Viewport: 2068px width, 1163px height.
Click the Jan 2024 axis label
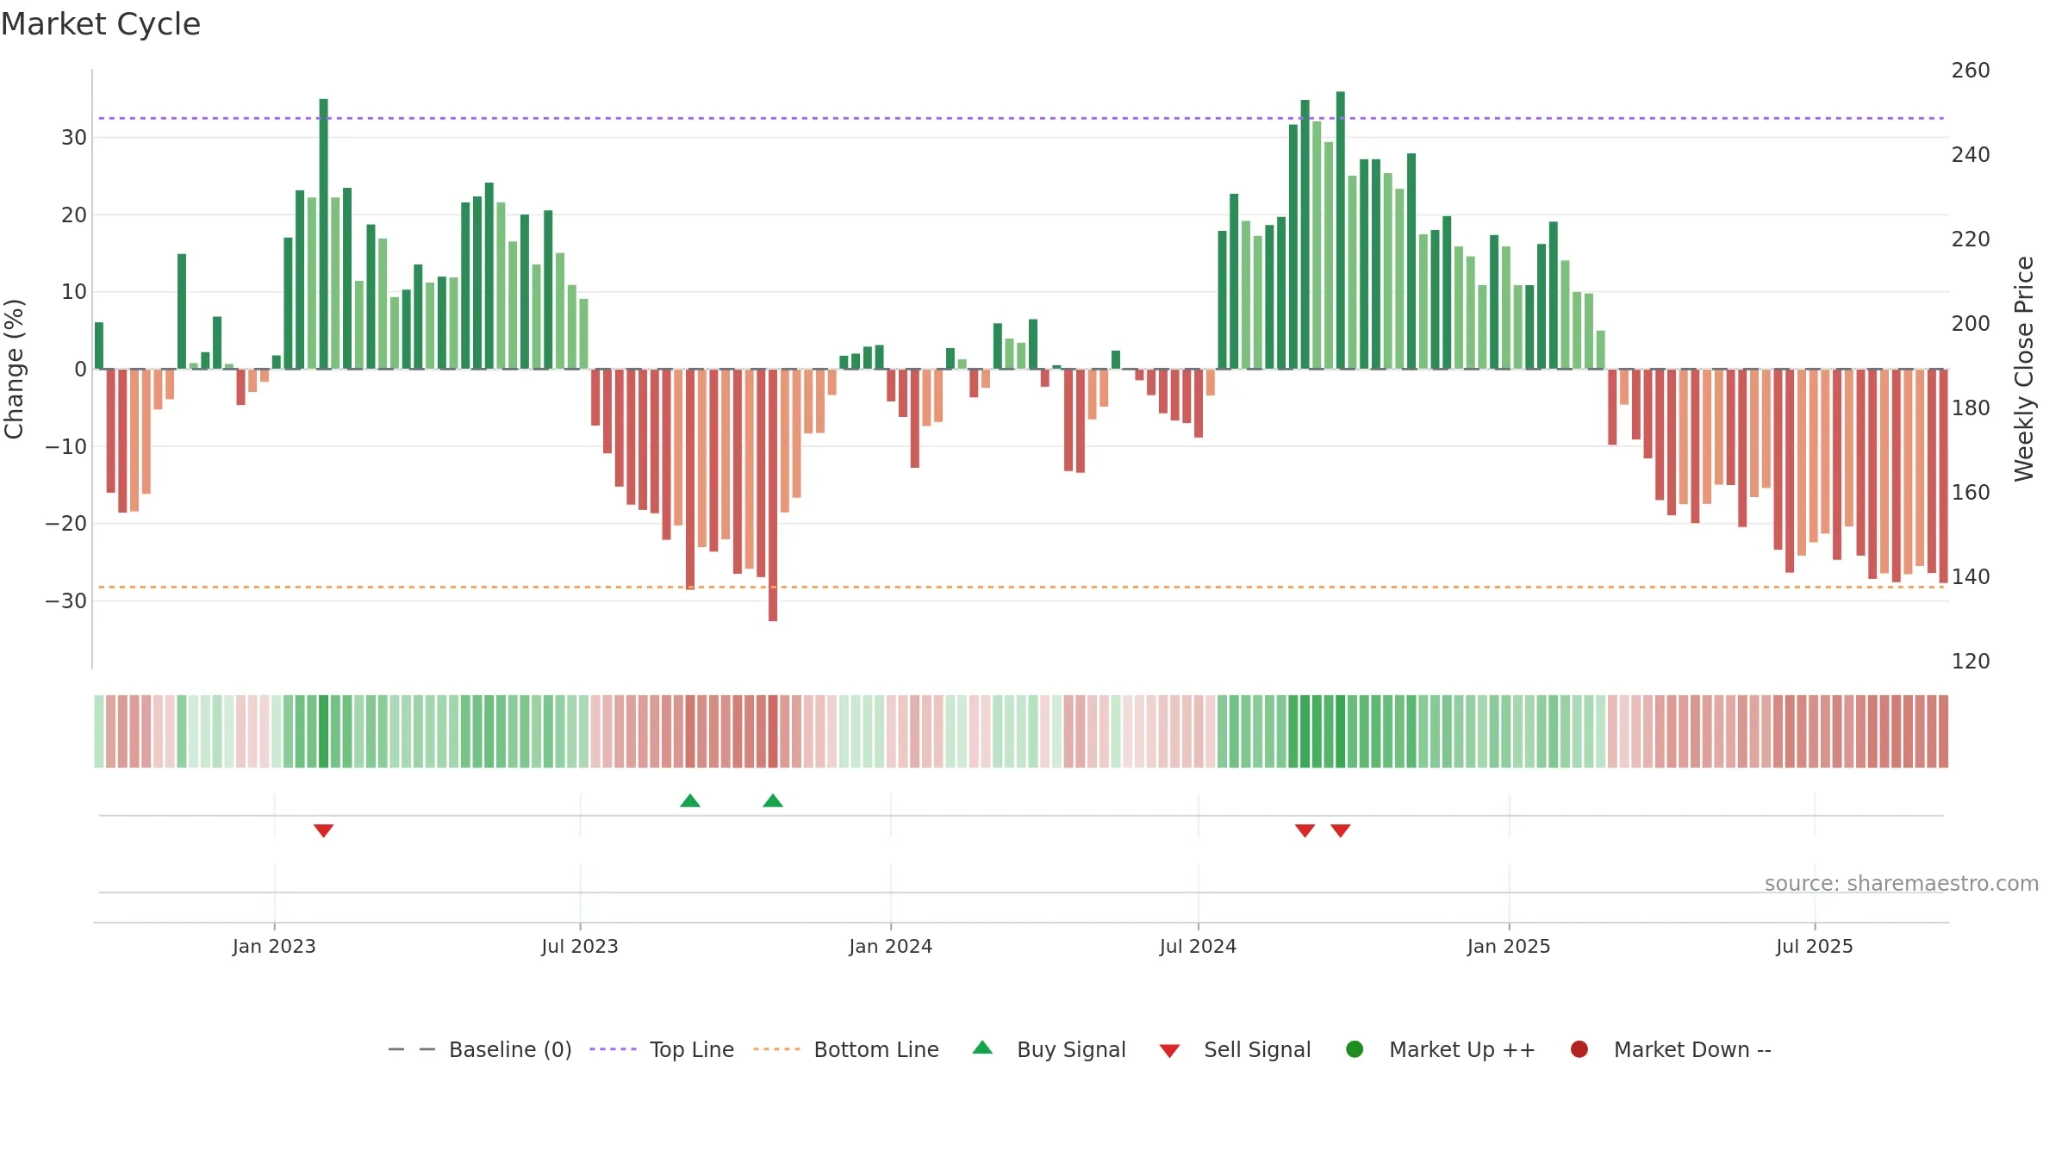(890, 947)
